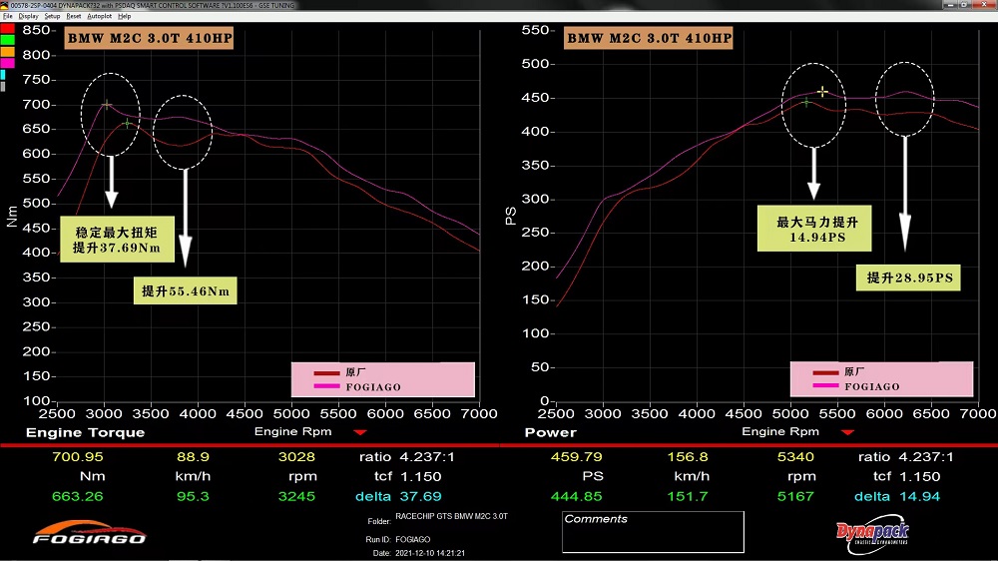
Task: Click the 700.95 Nm torque reading
Action: [x=78, y=456]
